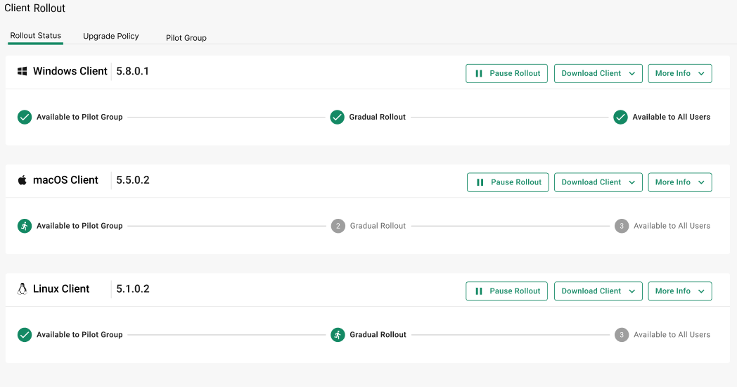The height and width of the screenshot is (387, 737).
Task: Open Download Client dropdown for Windows
Action: click(x=598, y=73)
